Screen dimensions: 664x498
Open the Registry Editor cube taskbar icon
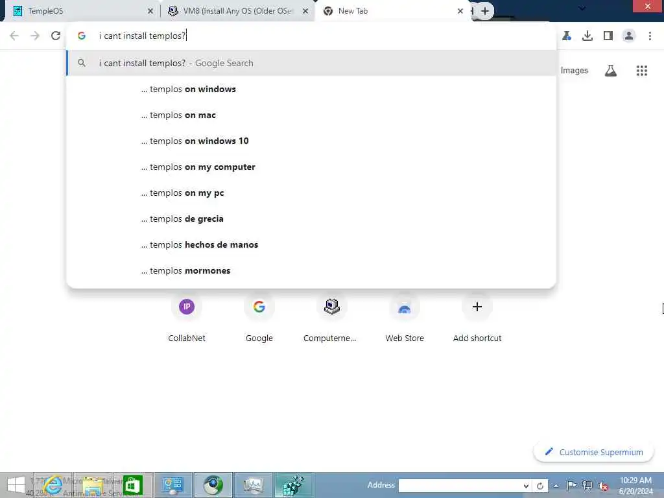[294, 485]
